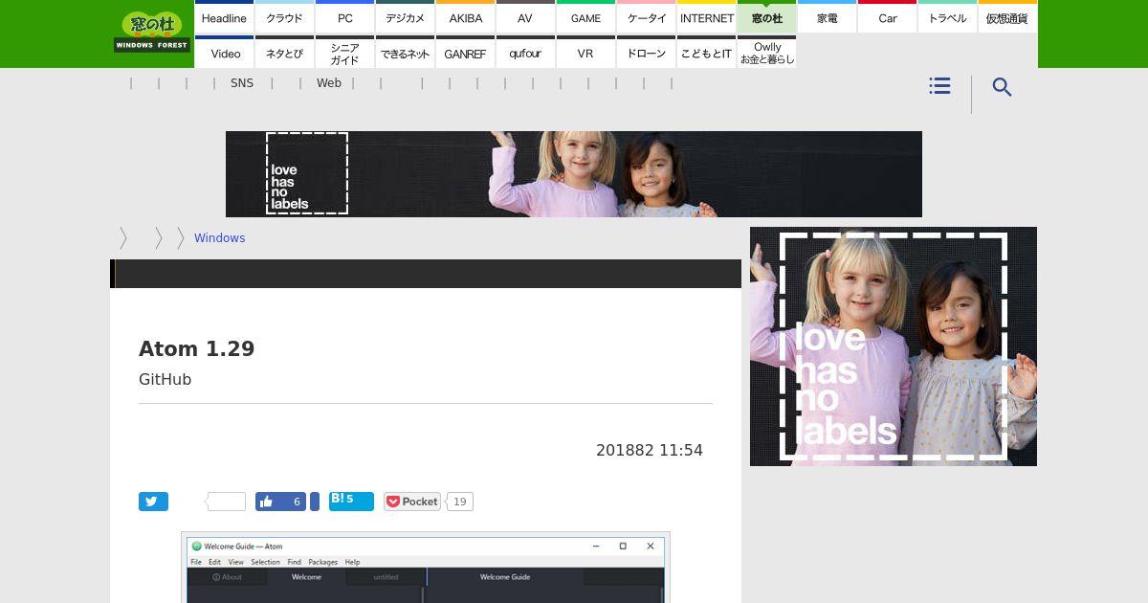
Task: Open the トラベル site tab
Action: tap(947, 17)
